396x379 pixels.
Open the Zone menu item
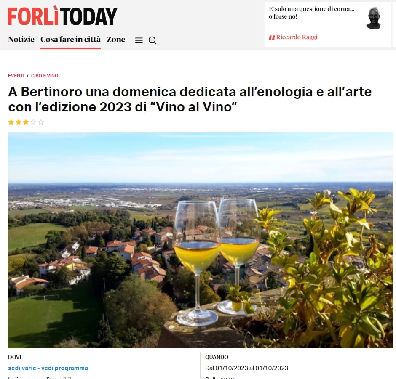116,40
